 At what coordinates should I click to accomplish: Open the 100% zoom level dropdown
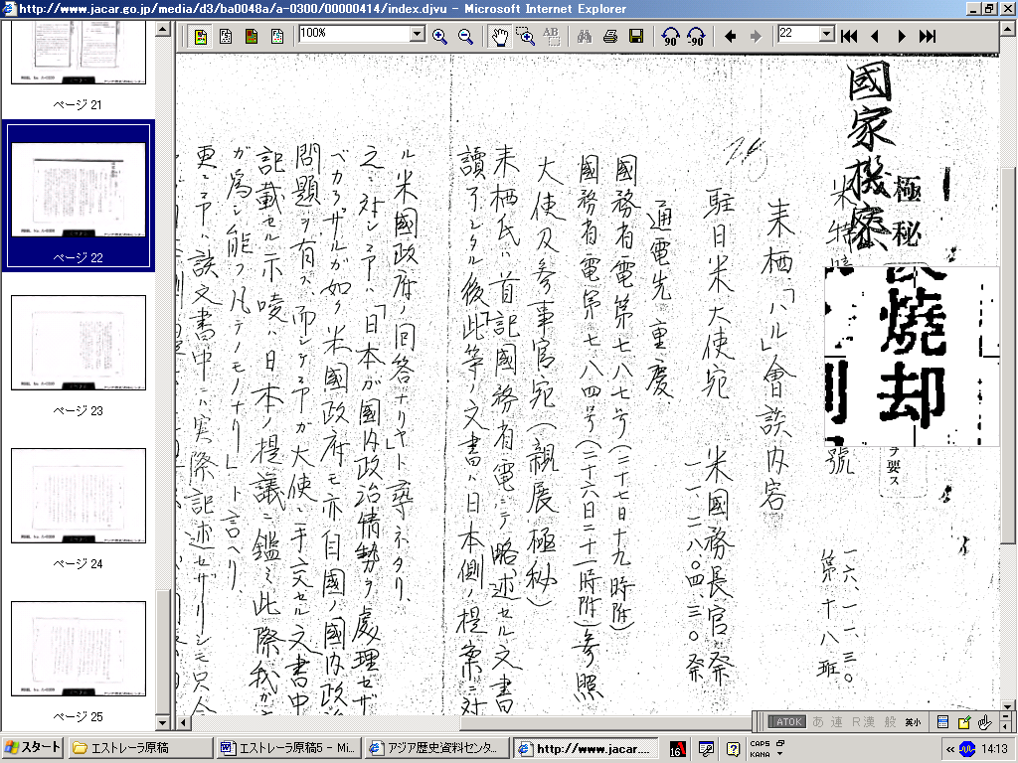[x=418, y=34]
